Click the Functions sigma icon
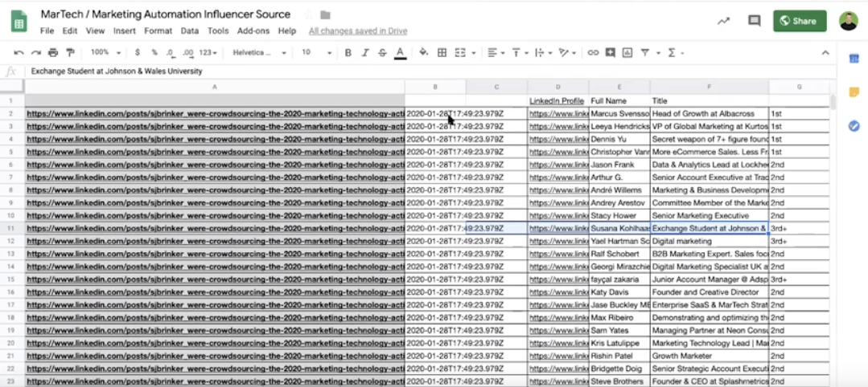The height and width of the screenshot is (387, 868). click(672, 52)
